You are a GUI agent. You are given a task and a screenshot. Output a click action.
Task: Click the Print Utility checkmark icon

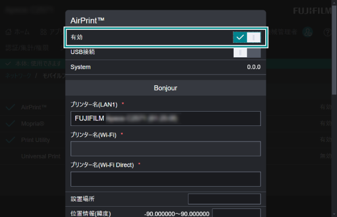pyautogui.click(x=10, y=140)
